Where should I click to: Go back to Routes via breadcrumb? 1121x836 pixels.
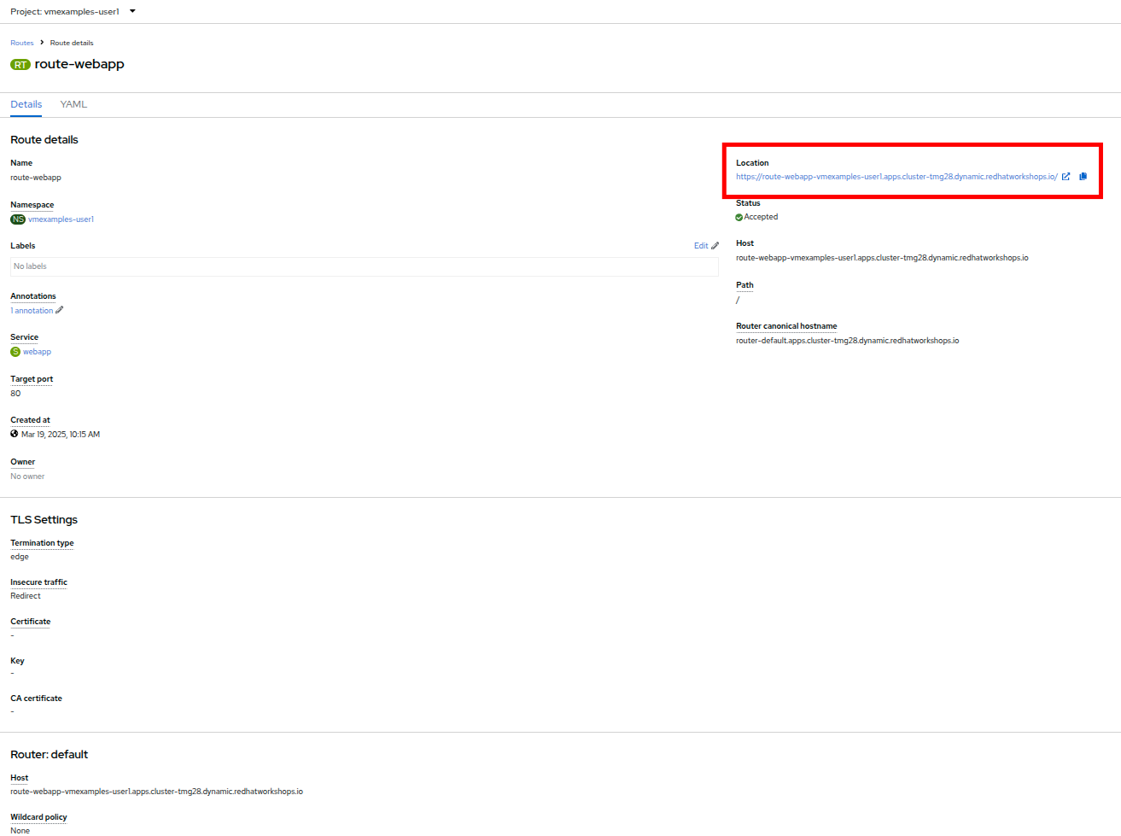(x=22, y=43)
